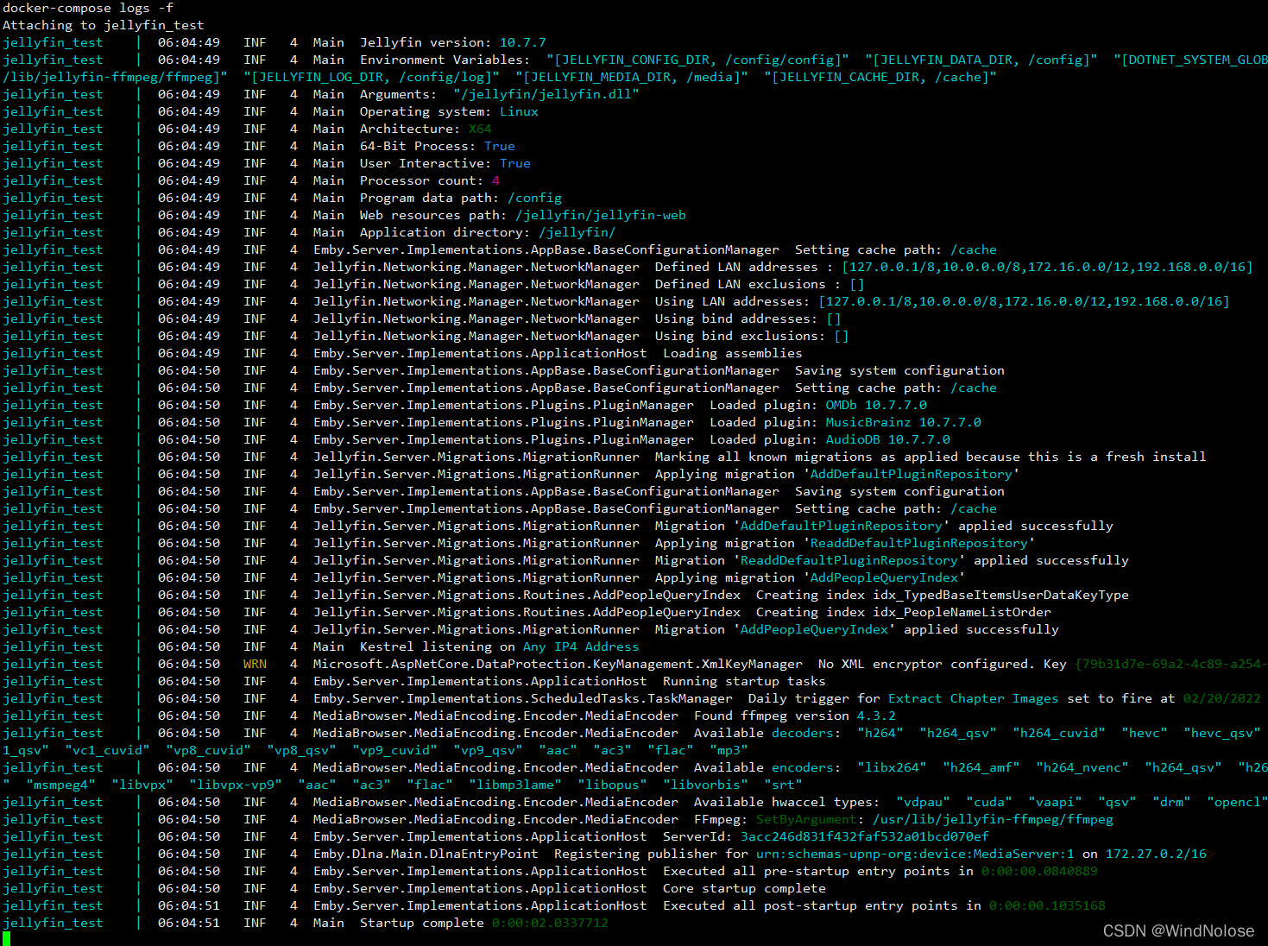Click the green terminal cursor block
The image size is (1268, 946).
coord(6,938)
